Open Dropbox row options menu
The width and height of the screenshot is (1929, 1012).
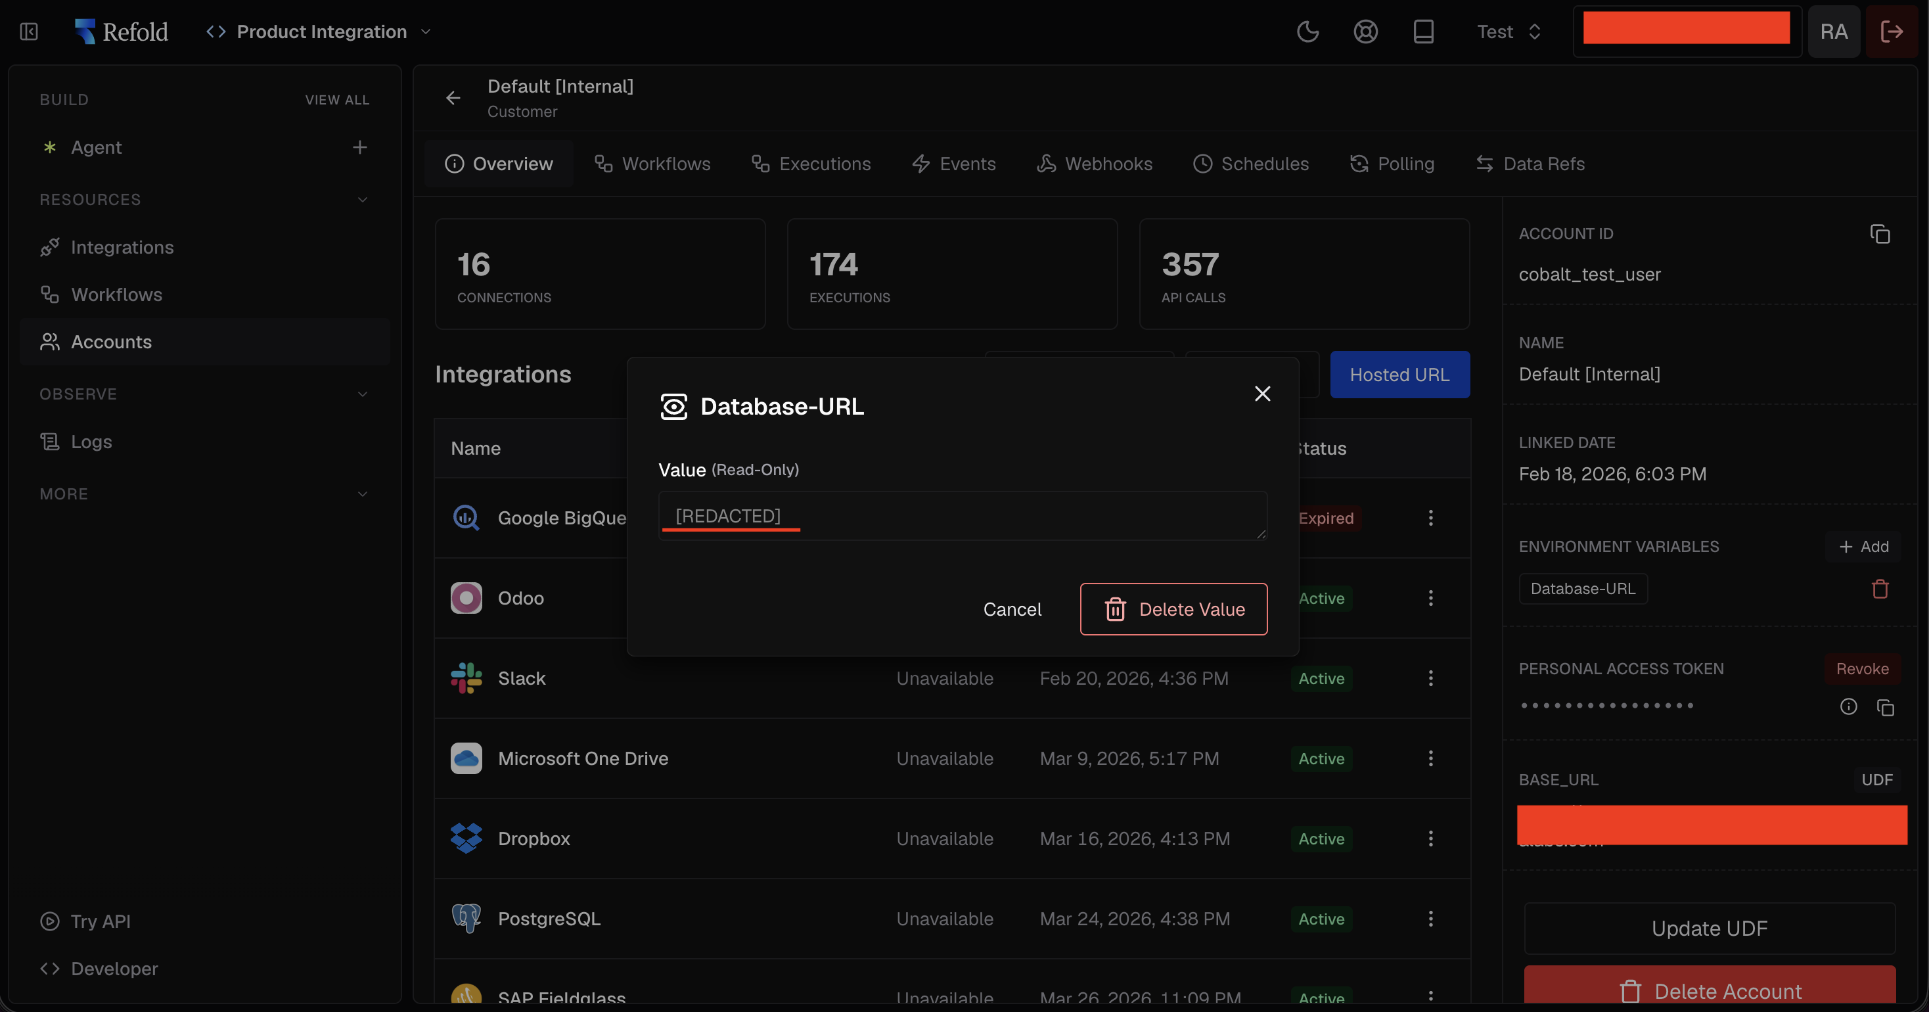[x=1430, y=839]
